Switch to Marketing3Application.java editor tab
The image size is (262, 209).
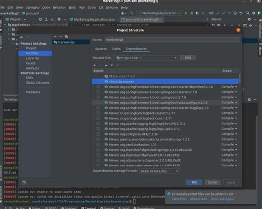[94, 19]
